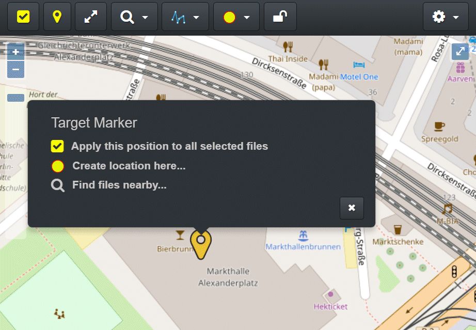Choose Find files nearby...
476x330 pixels.
coord(109,185)
